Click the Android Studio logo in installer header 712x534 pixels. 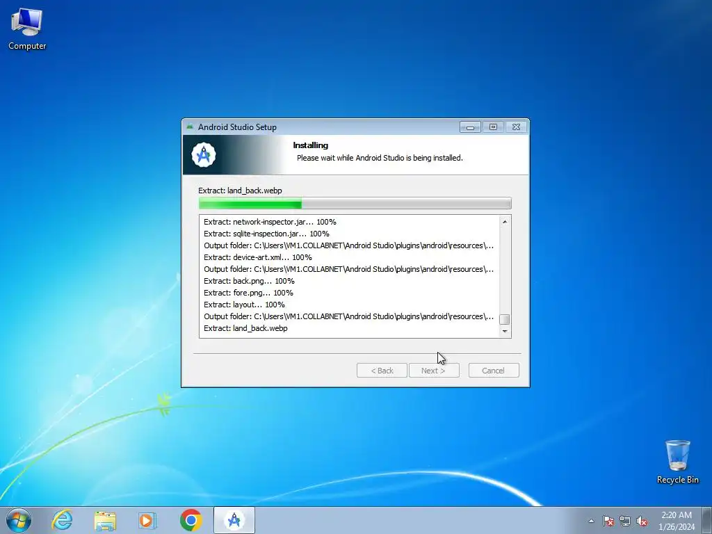pyautogui.click(x=204, y=155)
